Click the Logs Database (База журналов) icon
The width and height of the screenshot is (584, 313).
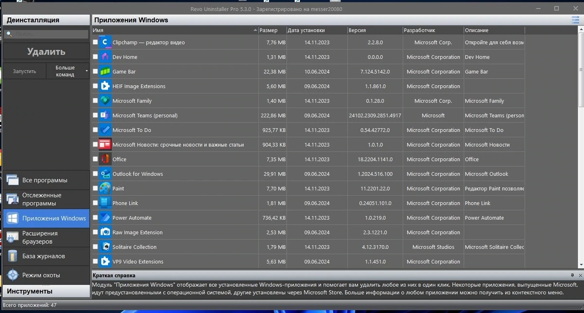tap(13, 256)
